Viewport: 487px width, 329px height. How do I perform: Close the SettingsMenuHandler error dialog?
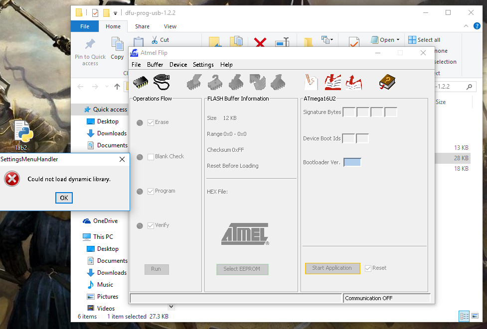click(122, 159)
